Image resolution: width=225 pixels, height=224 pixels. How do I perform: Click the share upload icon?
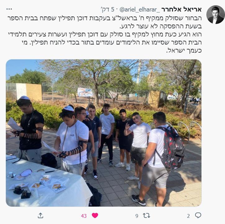(x=40, y=215)
